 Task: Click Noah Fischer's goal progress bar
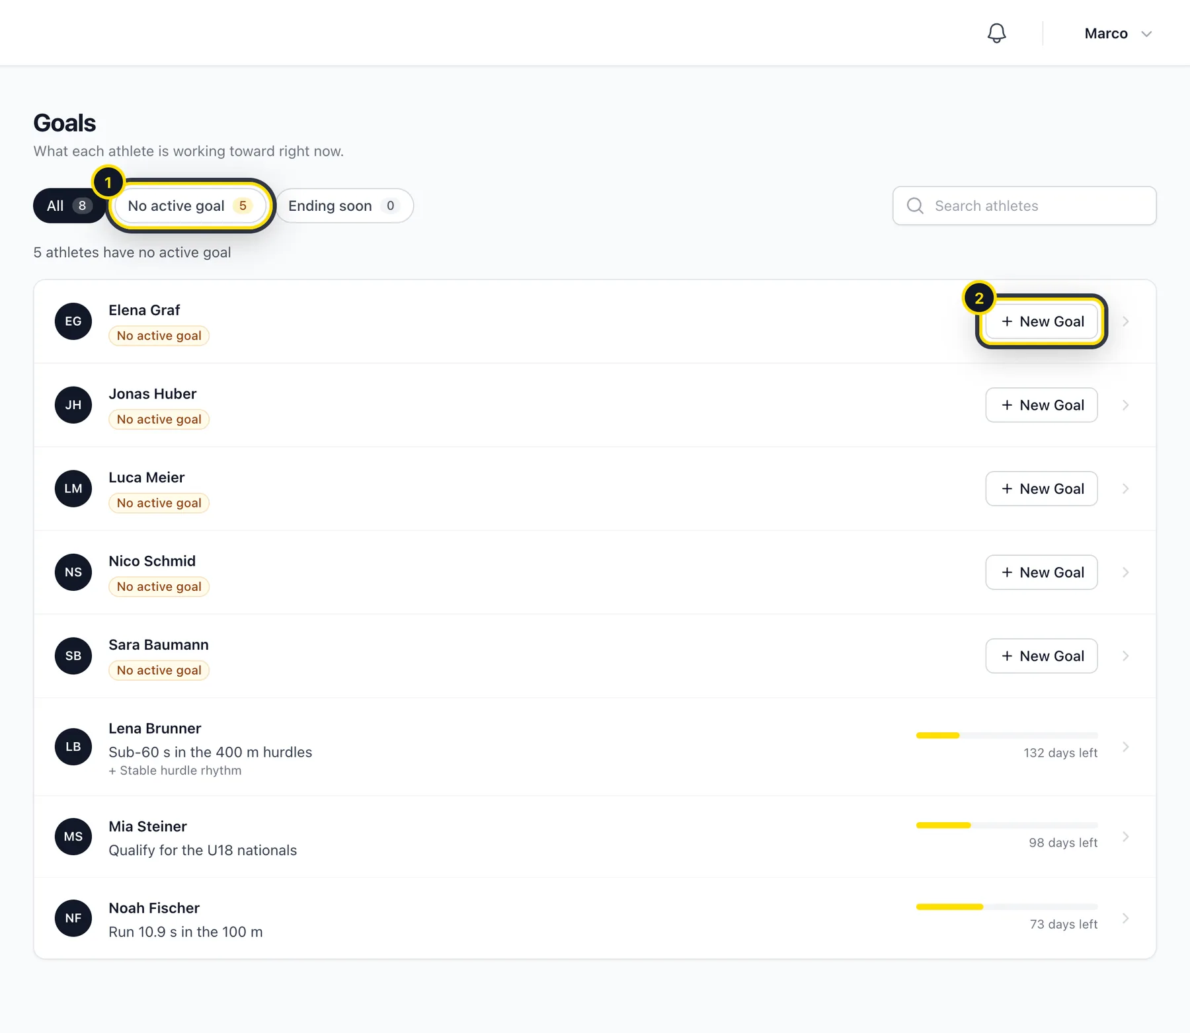(1007, 907)
